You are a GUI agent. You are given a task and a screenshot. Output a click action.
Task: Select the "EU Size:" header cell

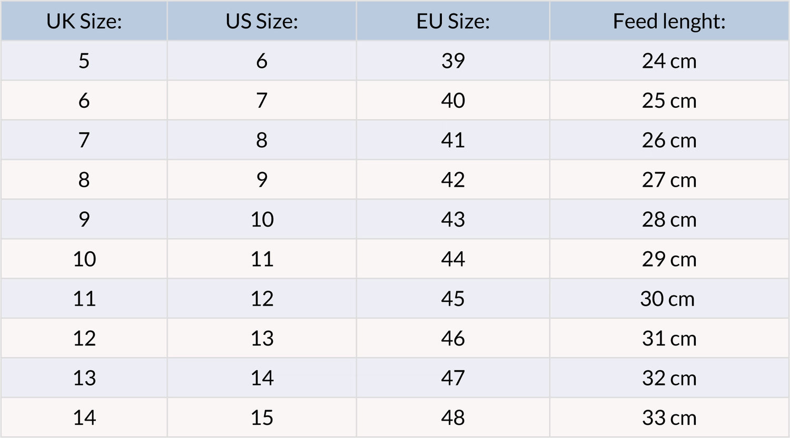(453, 22)
